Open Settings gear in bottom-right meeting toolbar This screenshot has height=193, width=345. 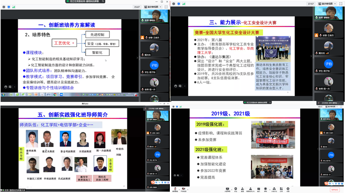click(x=288, y=189)
